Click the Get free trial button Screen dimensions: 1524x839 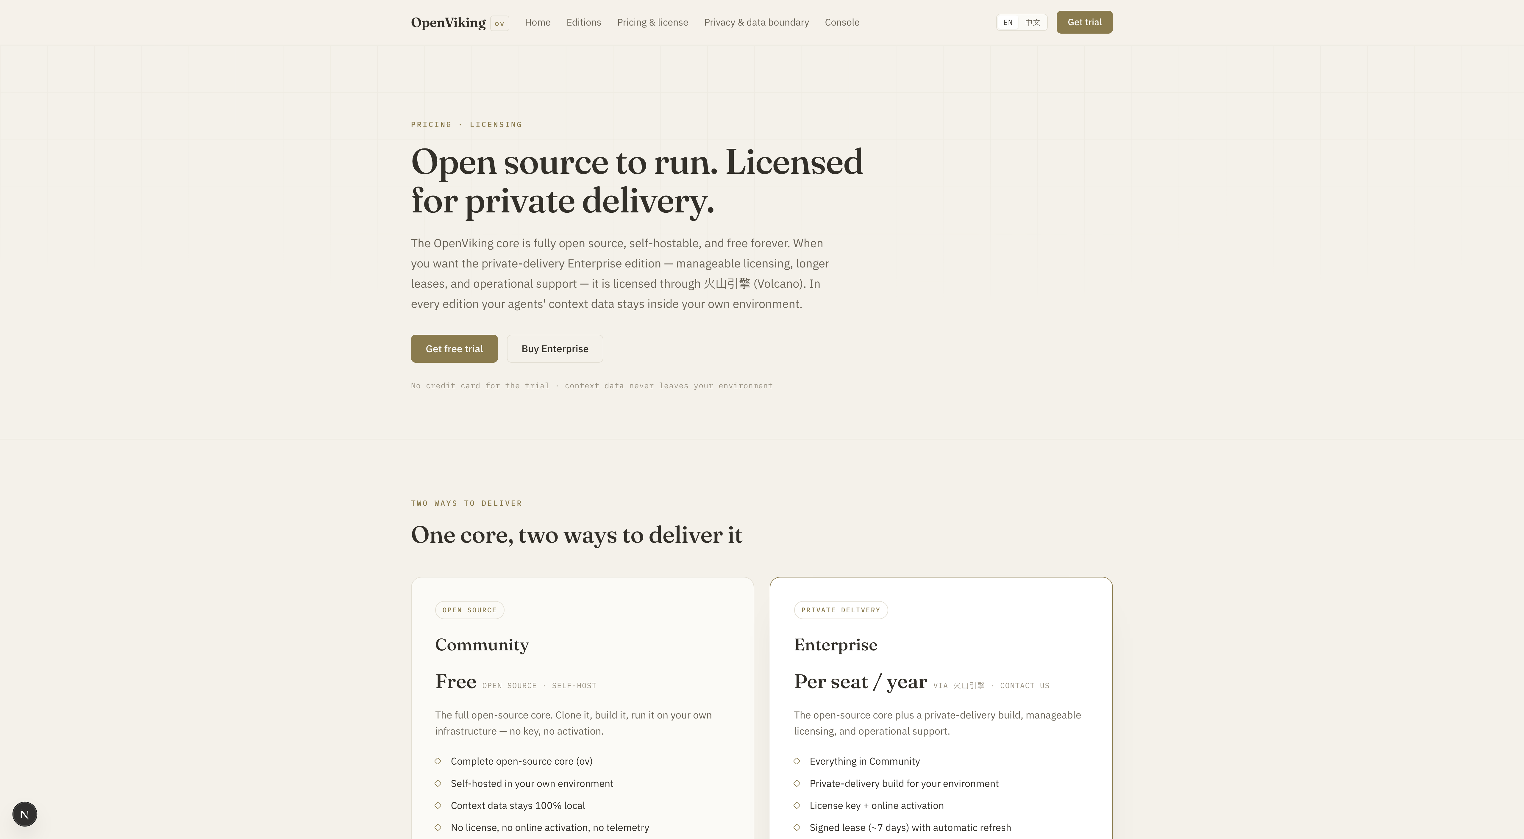coord(454,349)
